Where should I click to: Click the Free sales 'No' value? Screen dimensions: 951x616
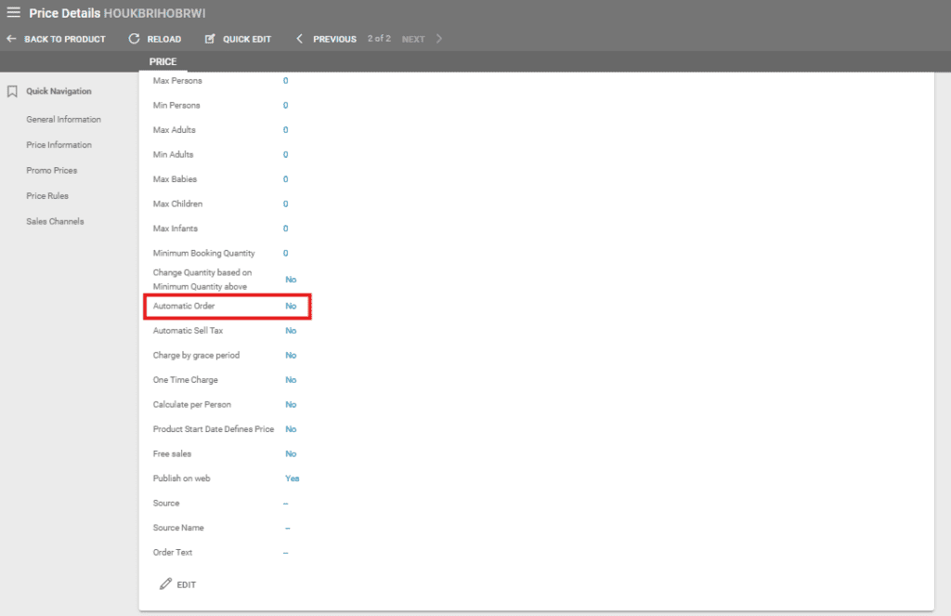coord(291,454)
